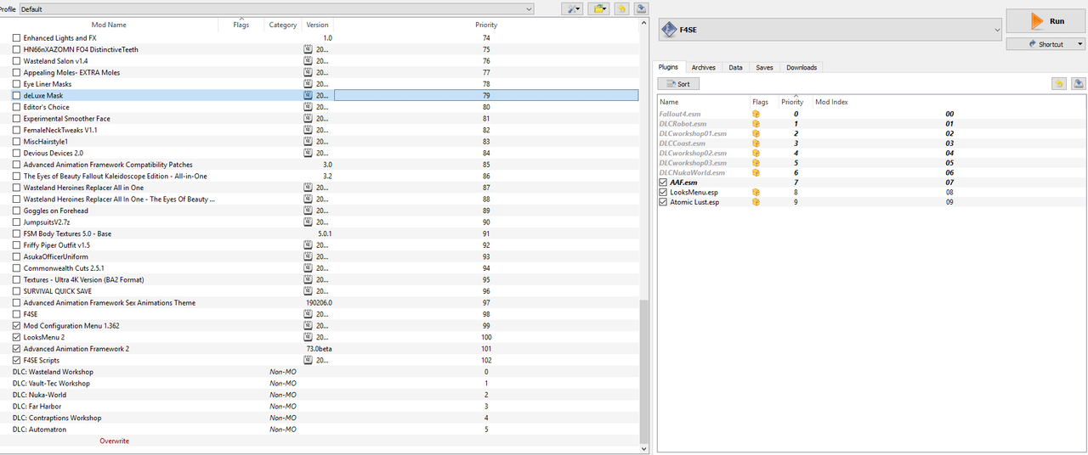Select Textures - Ultra 4K Version row
The height and width of the screenshot is (455, 1088).
[320, 279]
